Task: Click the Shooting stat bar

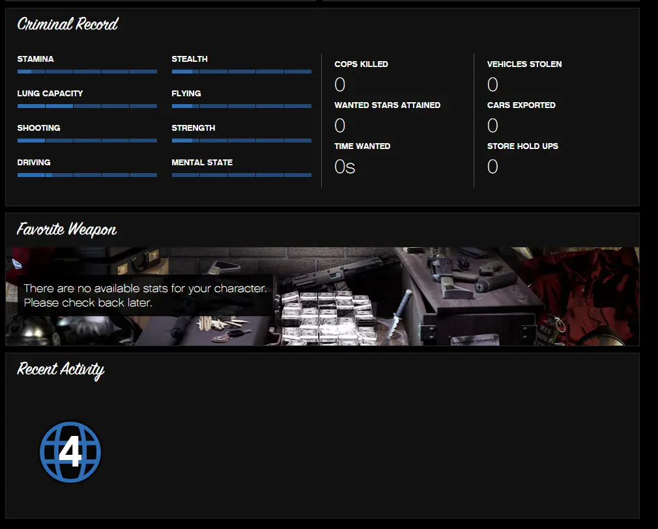Action: (x=87, y=141)
